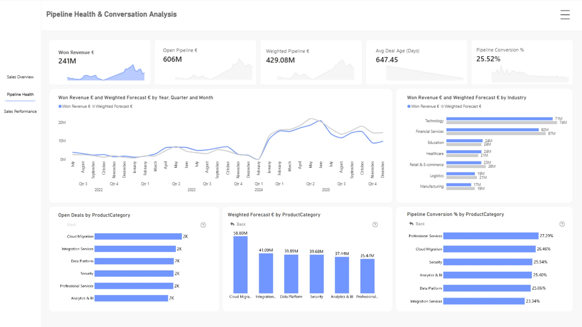Click Back arrow in Weighted Forecast chart

pyautogui.click(x=232, y=224)
